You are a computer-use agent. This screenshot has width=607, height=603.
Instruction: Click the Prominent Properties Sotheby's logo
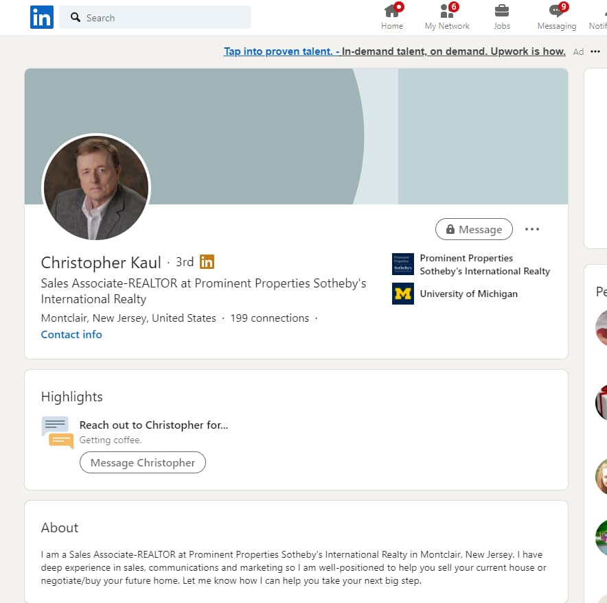(402, 264)
